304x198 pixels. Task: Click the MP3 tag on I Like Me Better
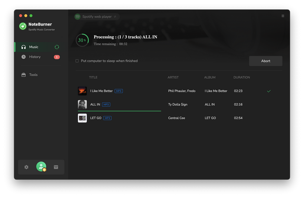tap(119, 91)
